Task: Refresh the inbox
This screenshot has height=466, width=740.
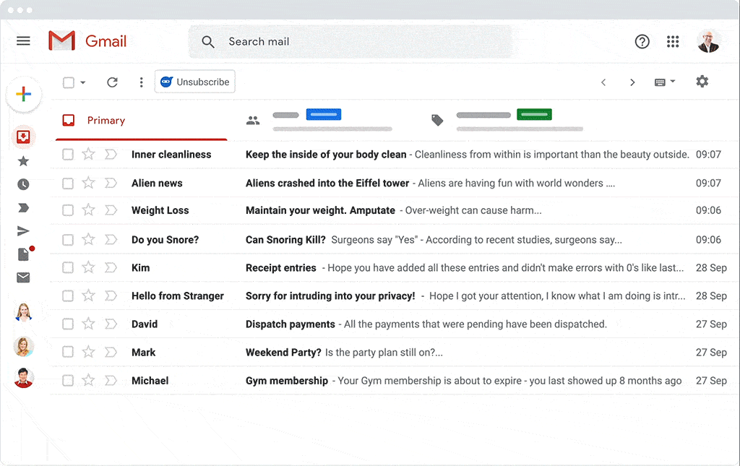Action: [x=112, y=82]
